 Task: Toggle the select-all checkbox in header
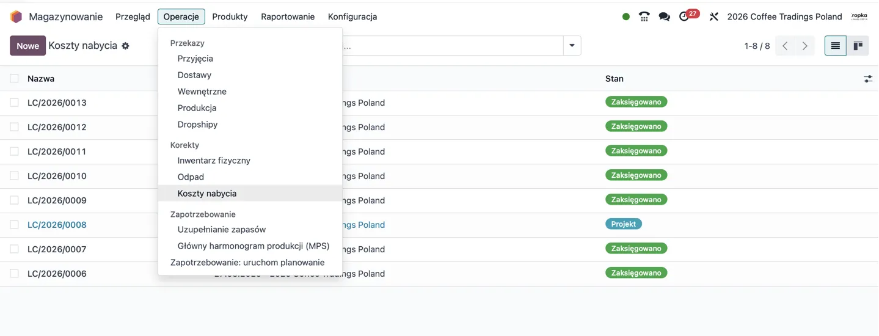click(14, 78)
